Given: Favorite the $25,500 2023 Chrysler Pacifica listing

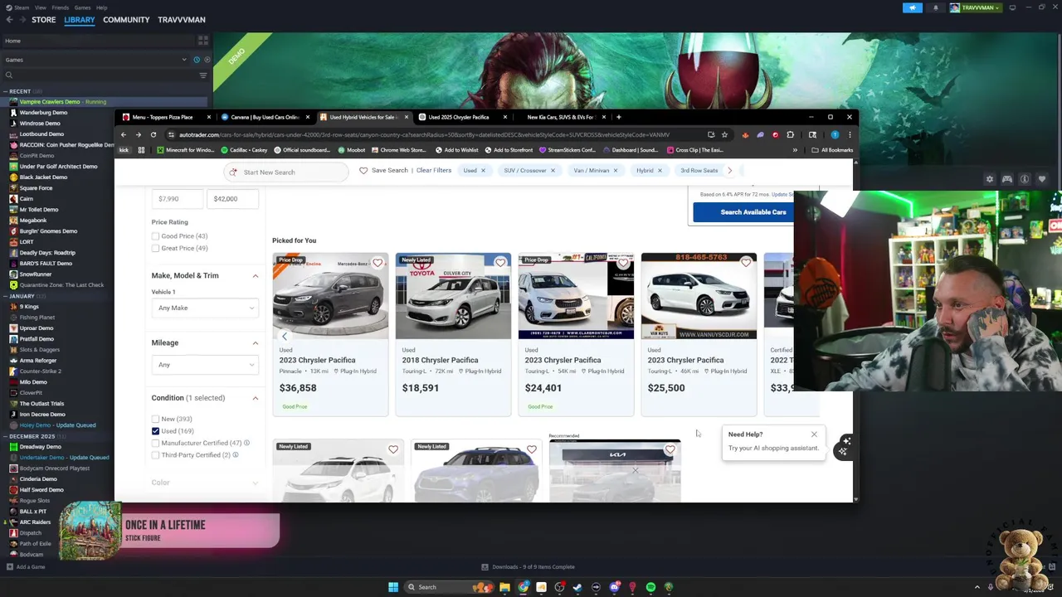Looking at the screenshot, I should 746,263.
